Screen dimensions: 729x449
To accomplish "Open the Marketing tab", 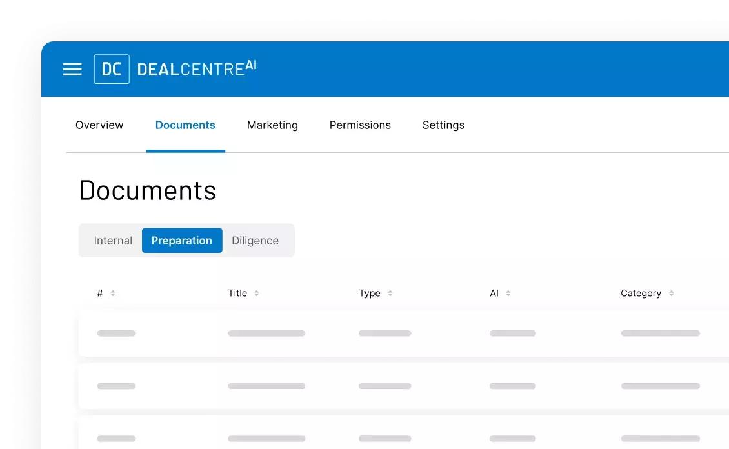I will [272, 125].
